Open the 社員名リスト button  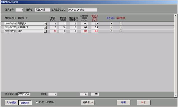(88, 103)
